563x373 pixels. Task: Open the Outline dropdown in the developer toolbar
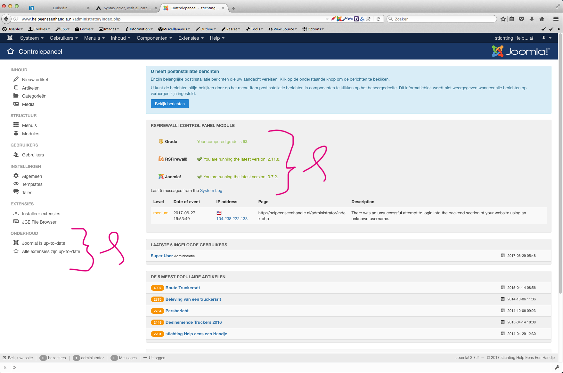pos(206,29)
